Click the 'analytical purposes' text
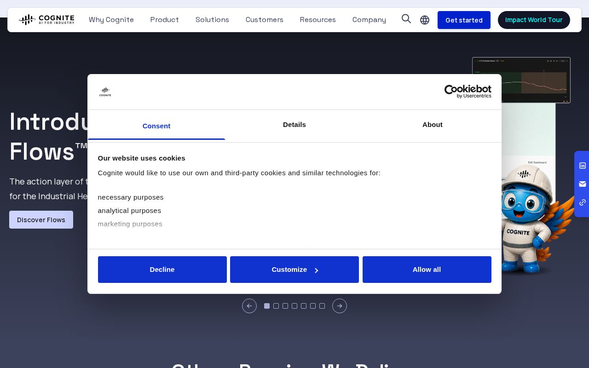The height and width of the screenshot is (368, 589). (x=129, y=211)
